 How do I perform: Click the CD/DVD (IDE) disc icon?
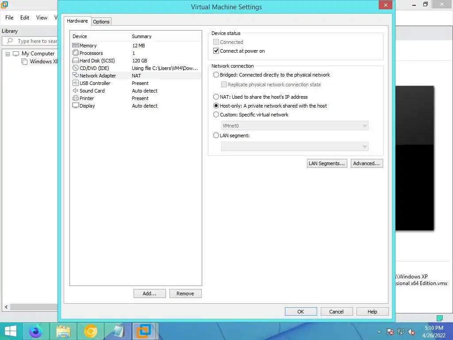[75, 68]
